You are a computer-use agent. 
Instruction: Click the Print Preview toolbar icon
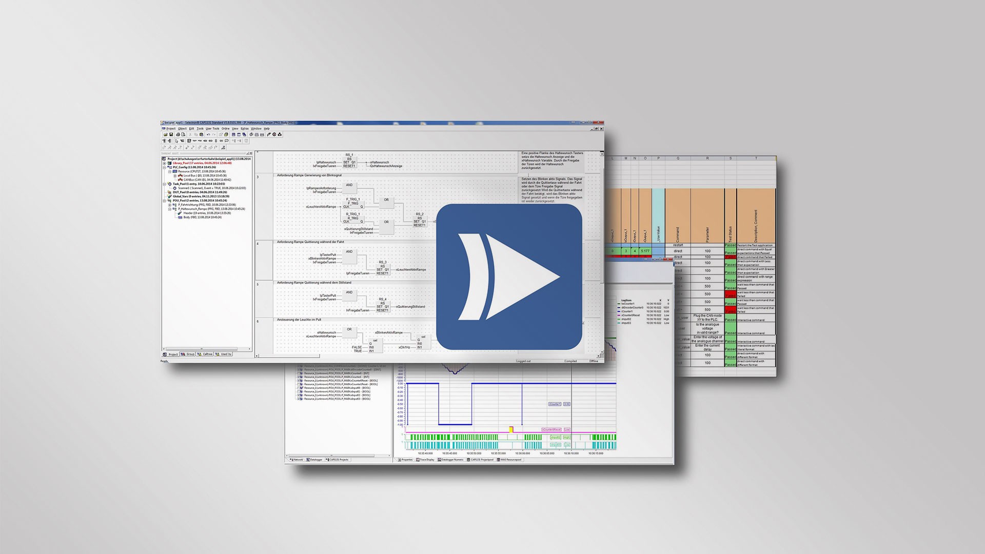tap(184, 134)
